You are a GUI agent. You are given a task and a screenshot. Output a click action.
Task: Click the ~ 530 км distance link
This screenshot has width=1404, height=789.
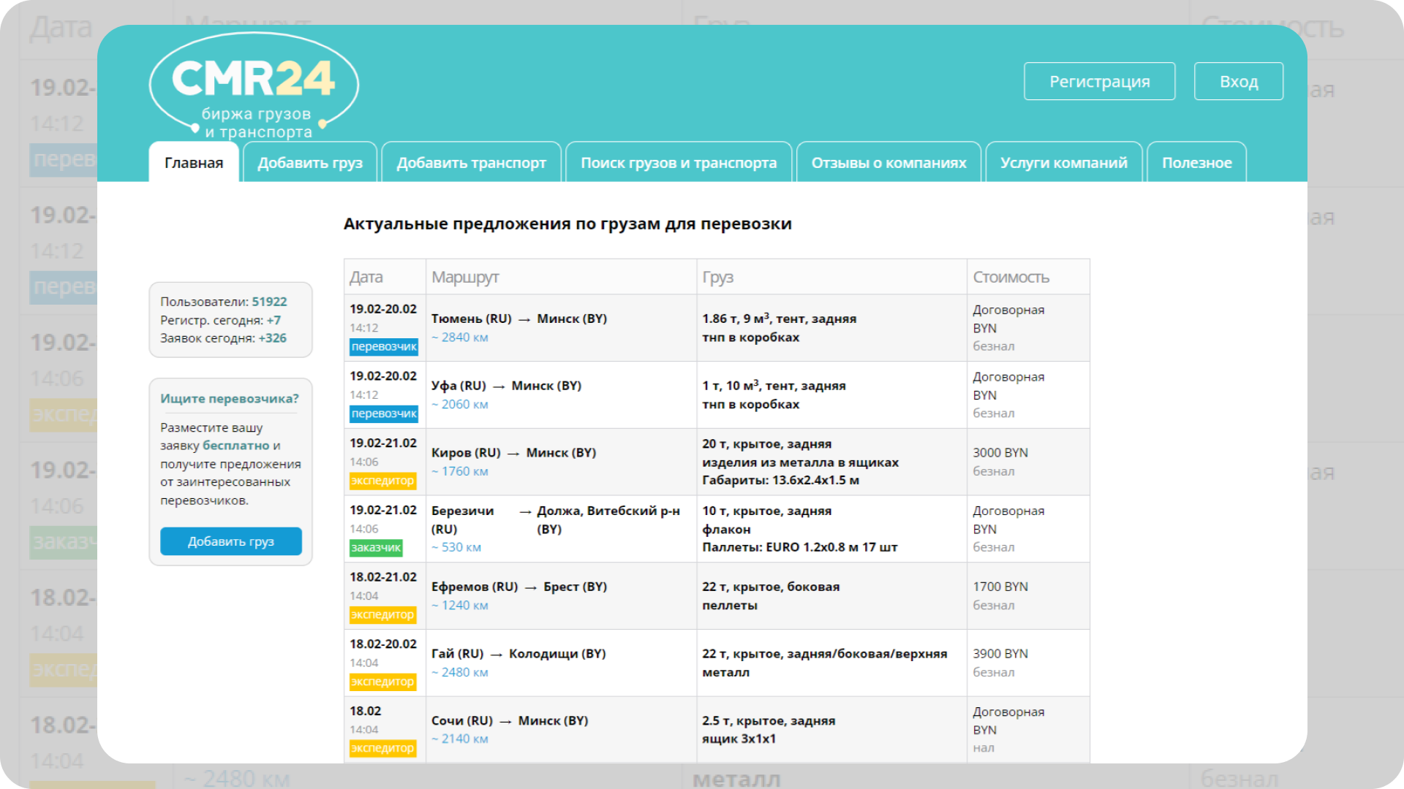456,547
